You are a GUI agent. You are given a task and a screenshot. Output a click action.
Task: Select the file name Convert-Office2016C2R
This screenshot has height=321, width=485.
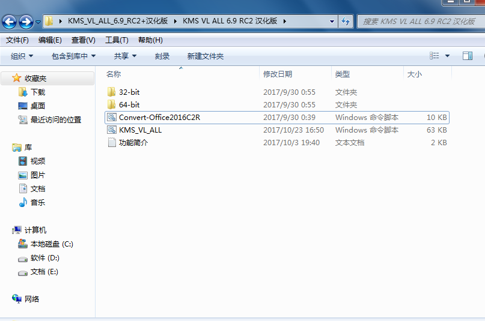pyautogui.click(x=159, y=118)
